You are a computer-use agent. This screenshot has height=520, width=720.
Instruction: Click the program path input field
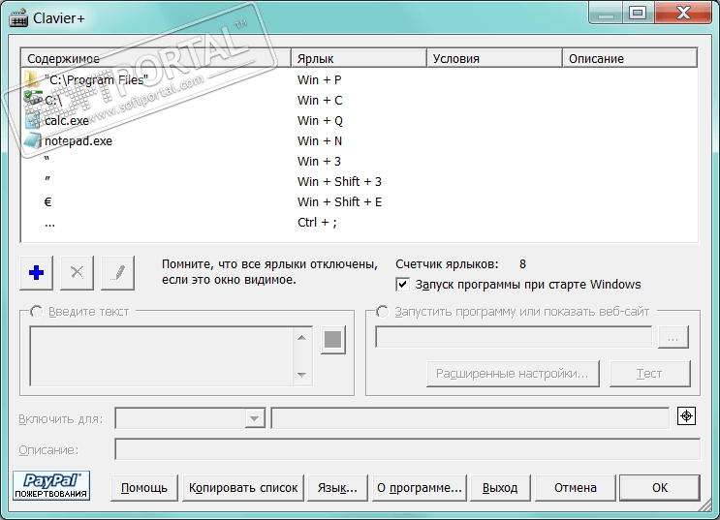tap(514, 337)
